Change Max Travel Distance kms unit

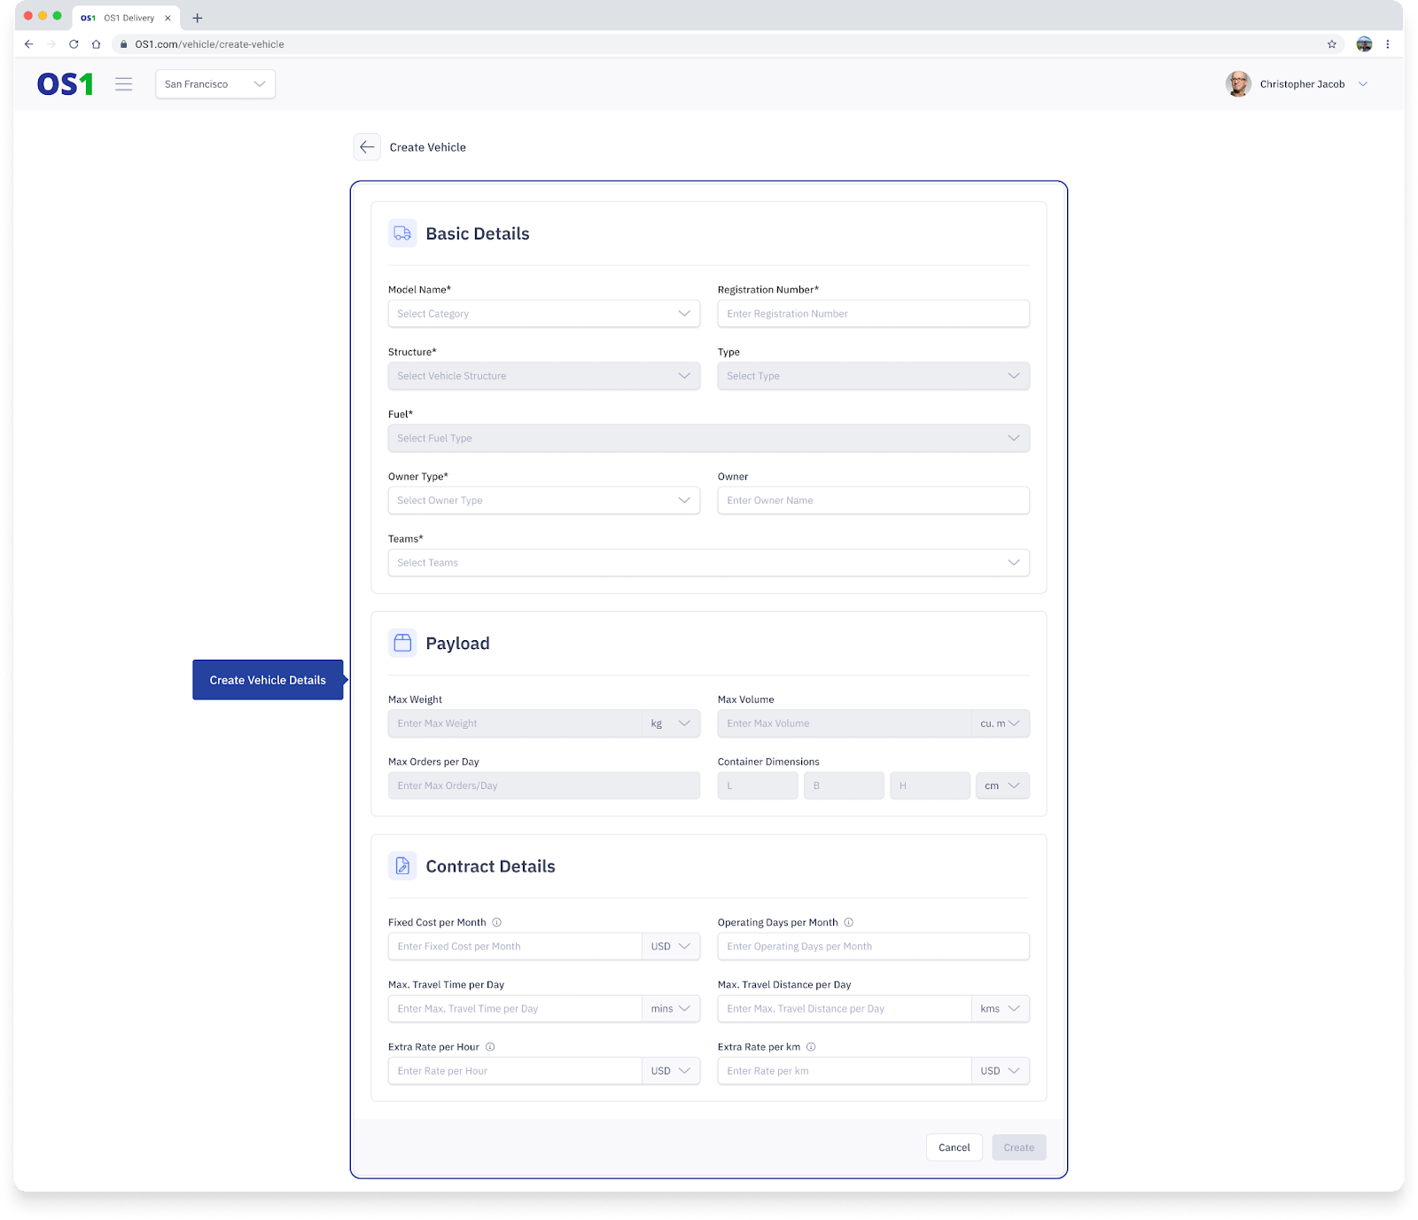(1001, 1009)
